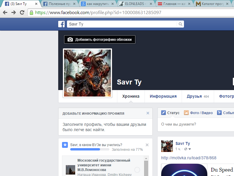Close the ELONLEADS browser tab

pos(151,4)
